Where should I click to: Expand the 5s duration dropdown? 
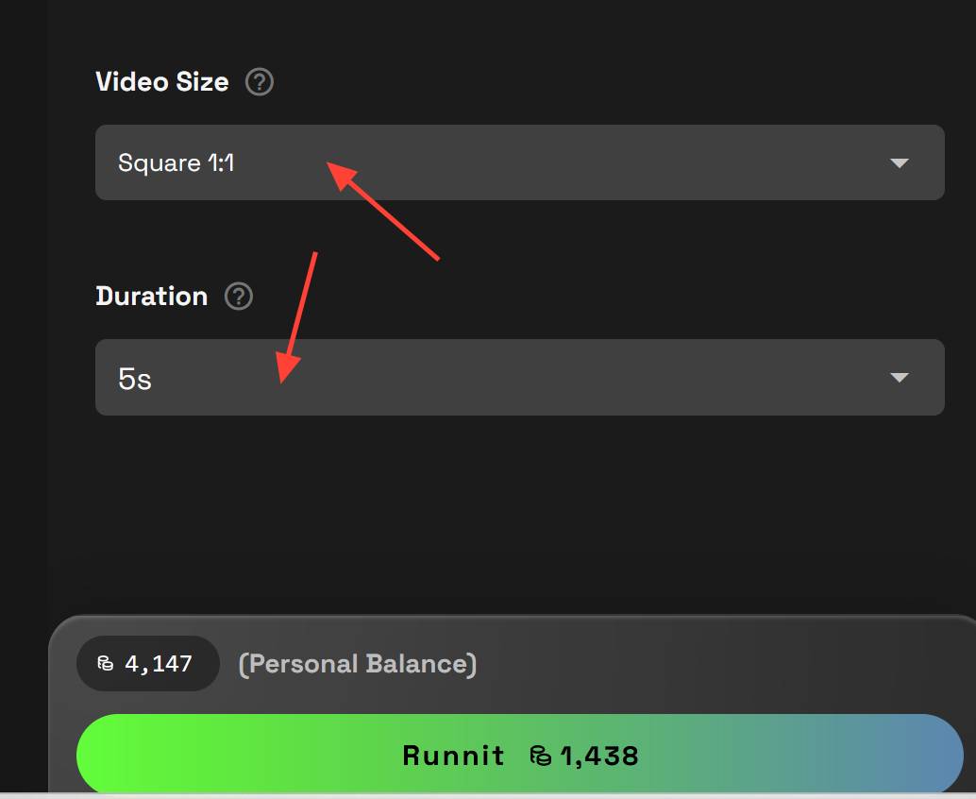click(519, 378)
